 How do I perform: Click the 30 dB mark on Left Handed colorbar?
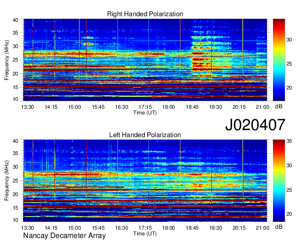[x=289, y=165]
